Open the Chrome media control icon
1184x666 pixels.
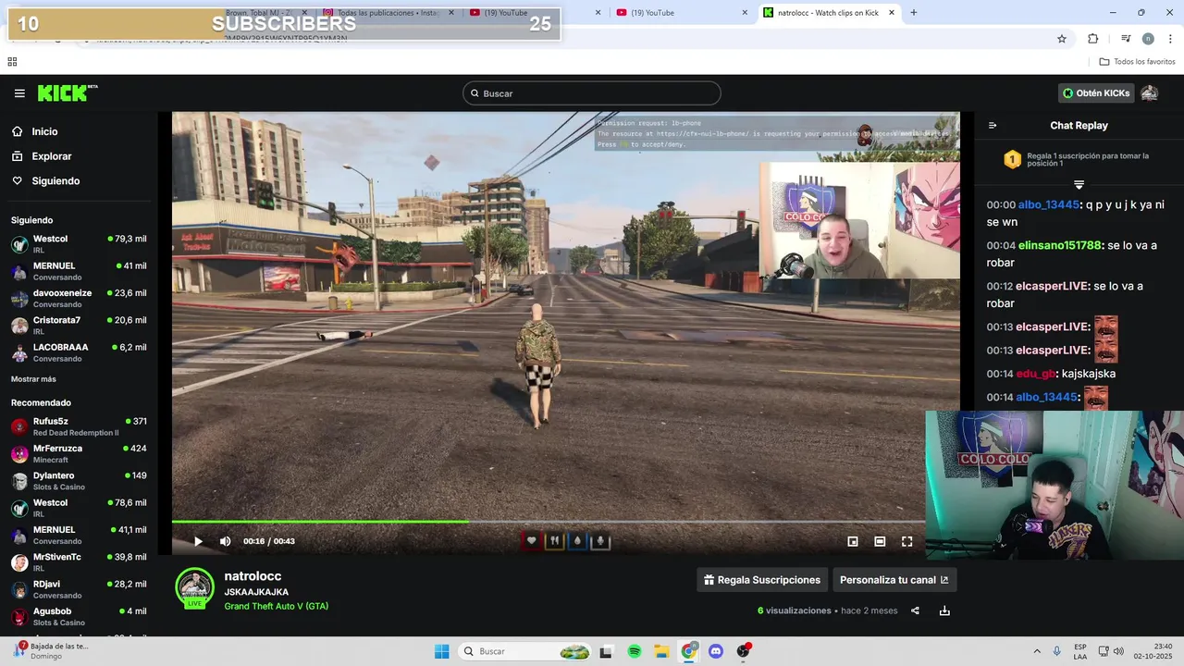click(x=1126, y=39)
